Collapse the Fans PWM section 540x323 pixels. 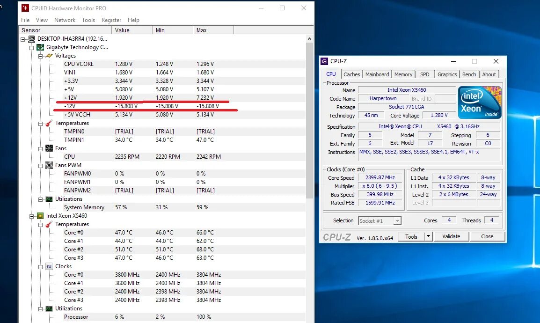point(40,166)
